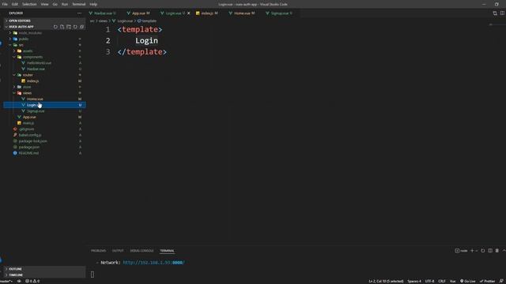Screen dimensions: 506x284
Task: Switch to the Output panel tab
Action: click(118, 251)
